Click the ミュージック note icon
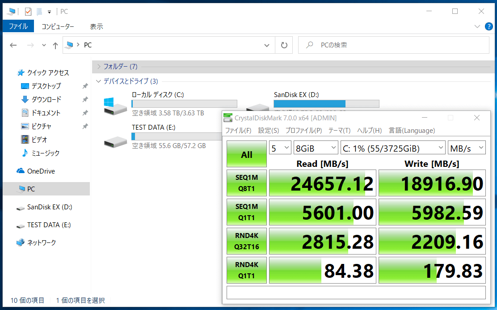Viewport: 497px width, 310px height. tap(25, 153)
